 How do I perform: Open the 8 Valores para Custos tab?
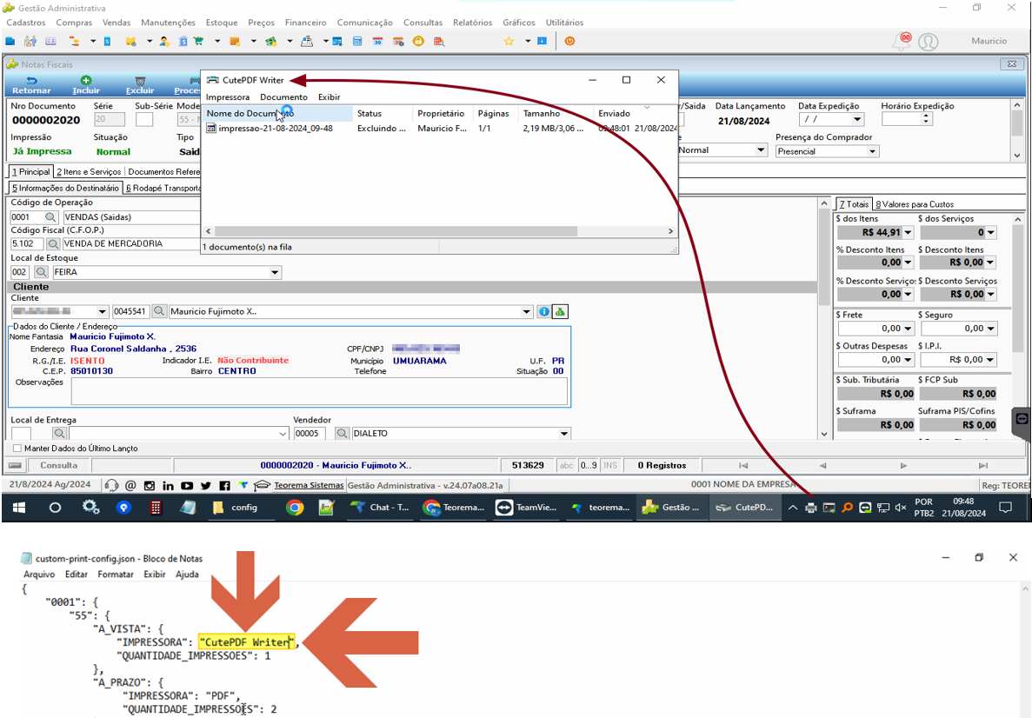click(x=914, y=204)
